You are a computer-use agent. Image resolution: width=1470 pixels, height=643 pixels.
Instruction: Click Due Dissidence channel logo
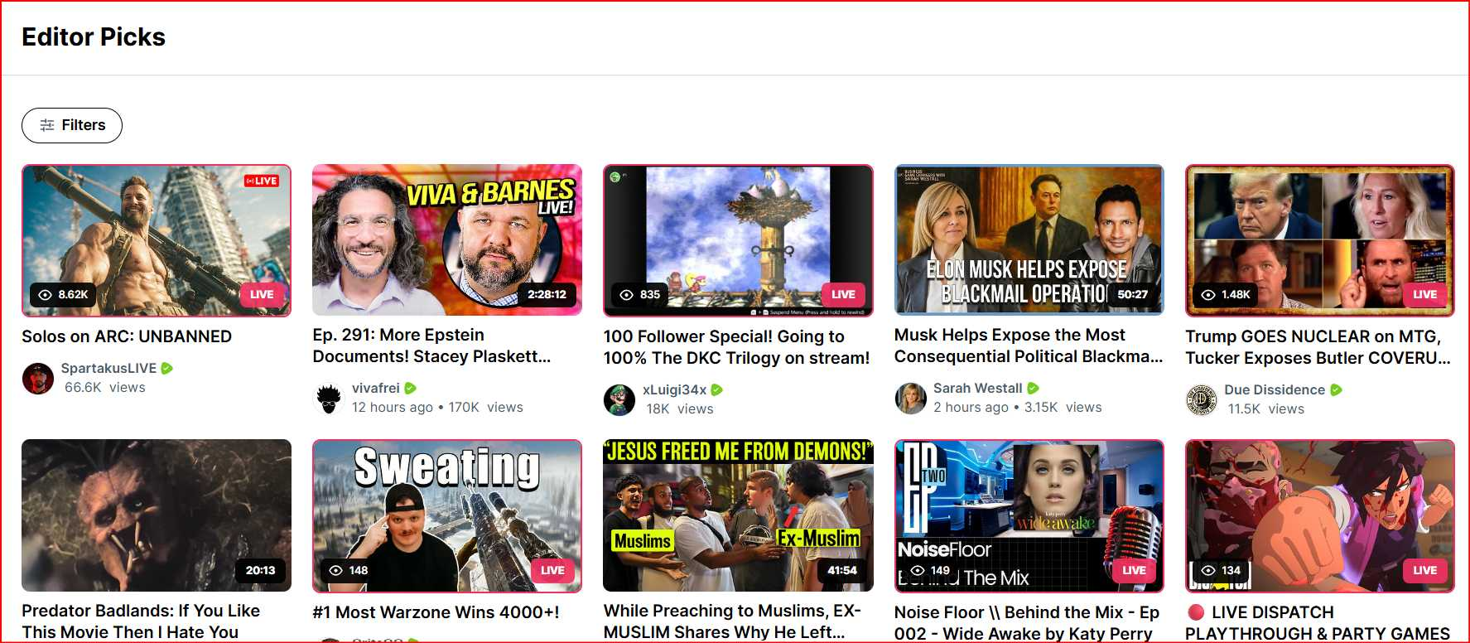(x=1201, y=399)
